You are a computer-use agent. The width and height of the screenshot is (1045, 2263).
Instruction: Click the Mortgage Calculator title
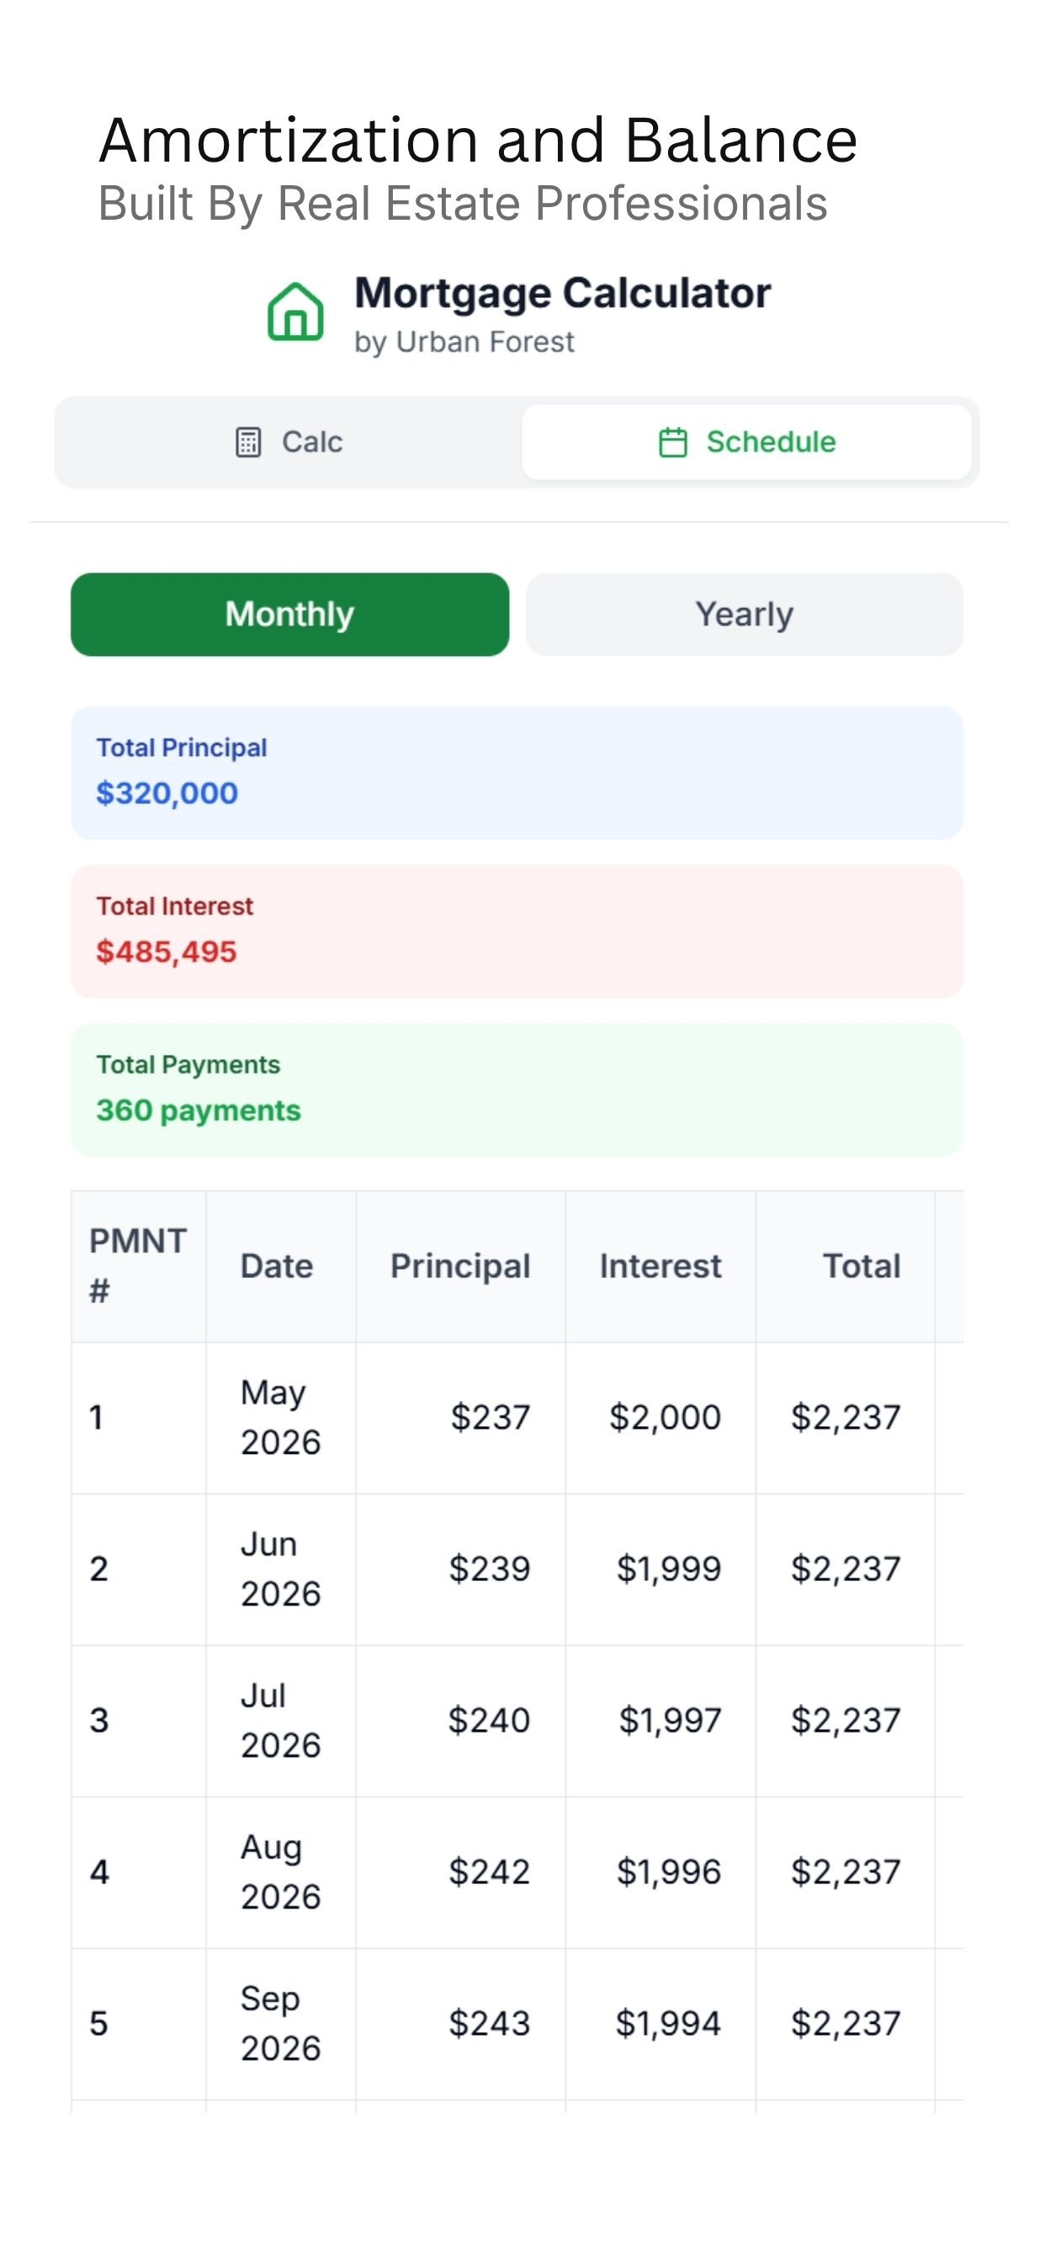[562, 292]
